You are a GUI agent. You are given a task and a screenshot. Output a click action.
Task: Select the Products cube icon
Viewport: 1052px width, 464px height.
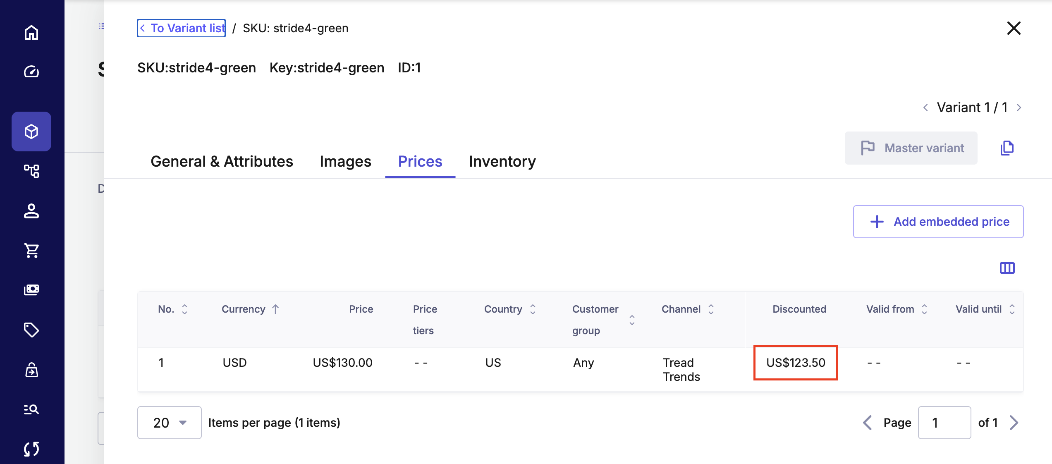pos(31,132)
